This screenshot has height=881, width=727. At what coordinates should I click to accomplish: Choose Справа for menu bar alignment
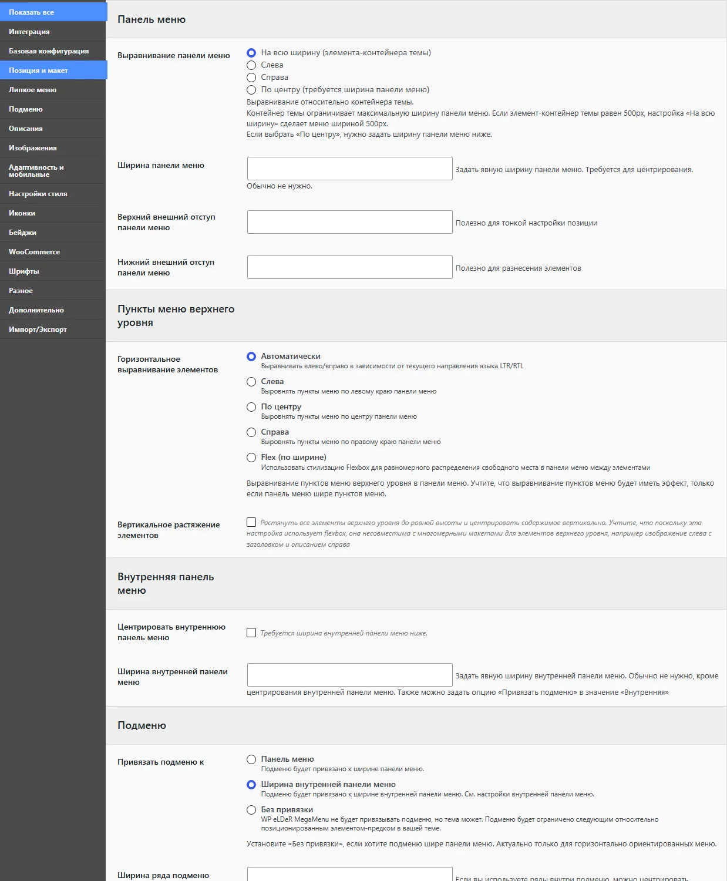coord(251,78)
